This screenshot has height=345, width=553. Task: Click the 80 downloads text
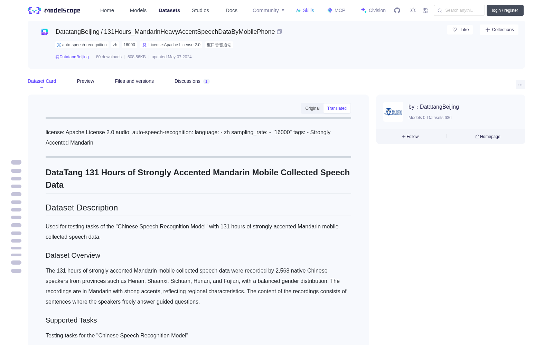[x=109, y=57]
